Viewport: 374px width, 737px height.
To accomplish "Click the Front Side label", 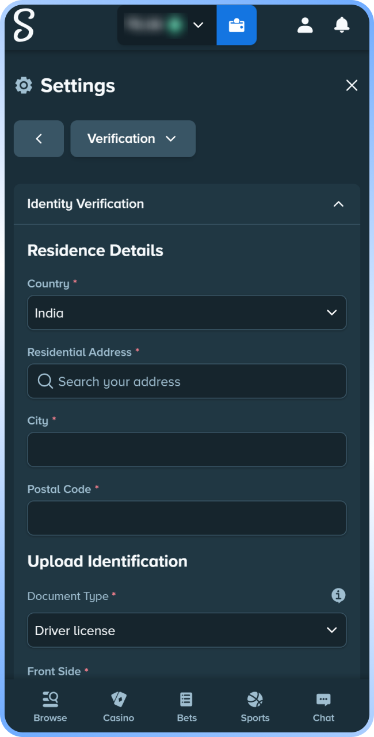I will click(x=54, y=671).
